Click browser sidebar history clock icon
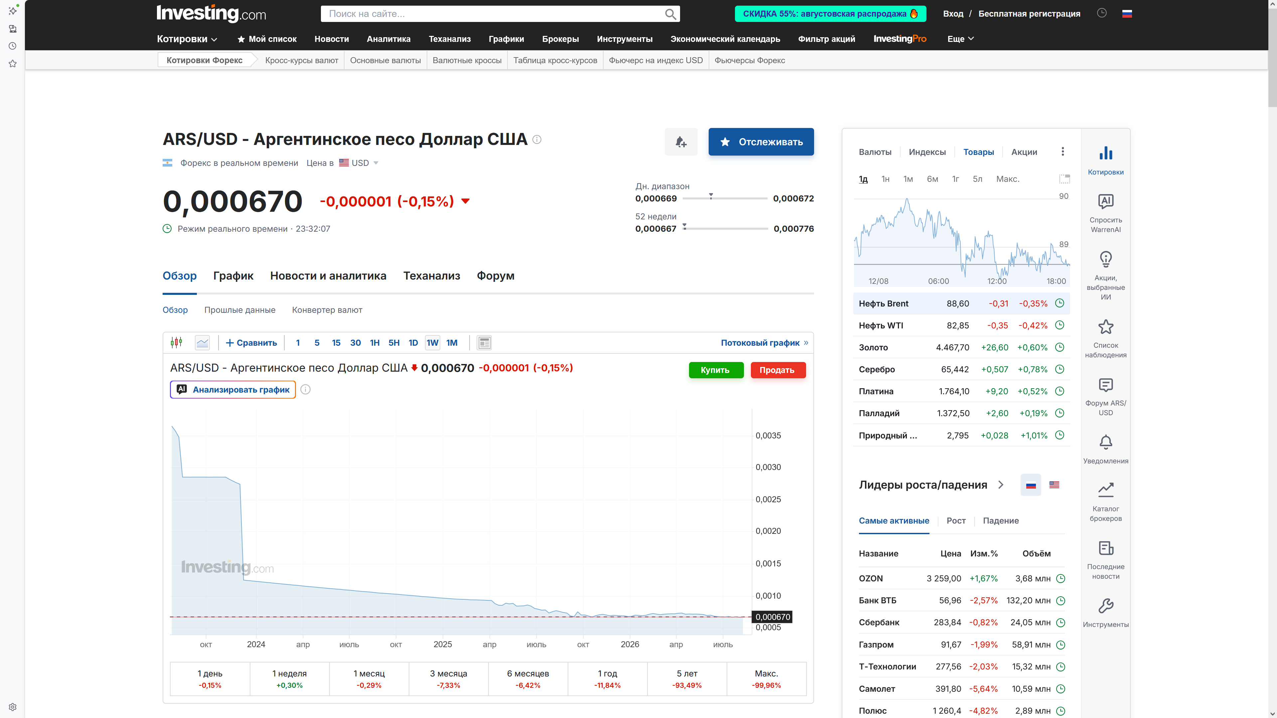The height and width of the screenshot is (718, 1277). click(12, 46)
